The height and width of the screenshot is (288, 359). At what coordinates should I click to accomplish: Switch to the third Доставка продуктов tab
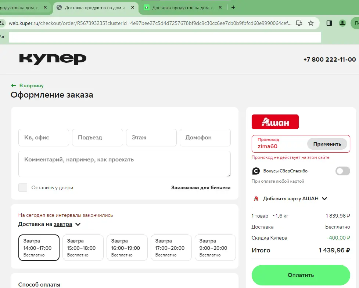point(183,8)
